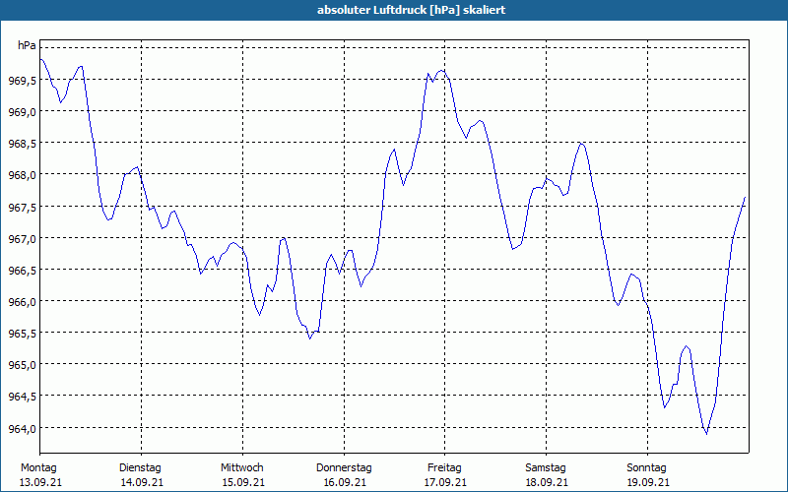
Task: Click the 966,5 axis value
Action: click(x=23, y=270)
